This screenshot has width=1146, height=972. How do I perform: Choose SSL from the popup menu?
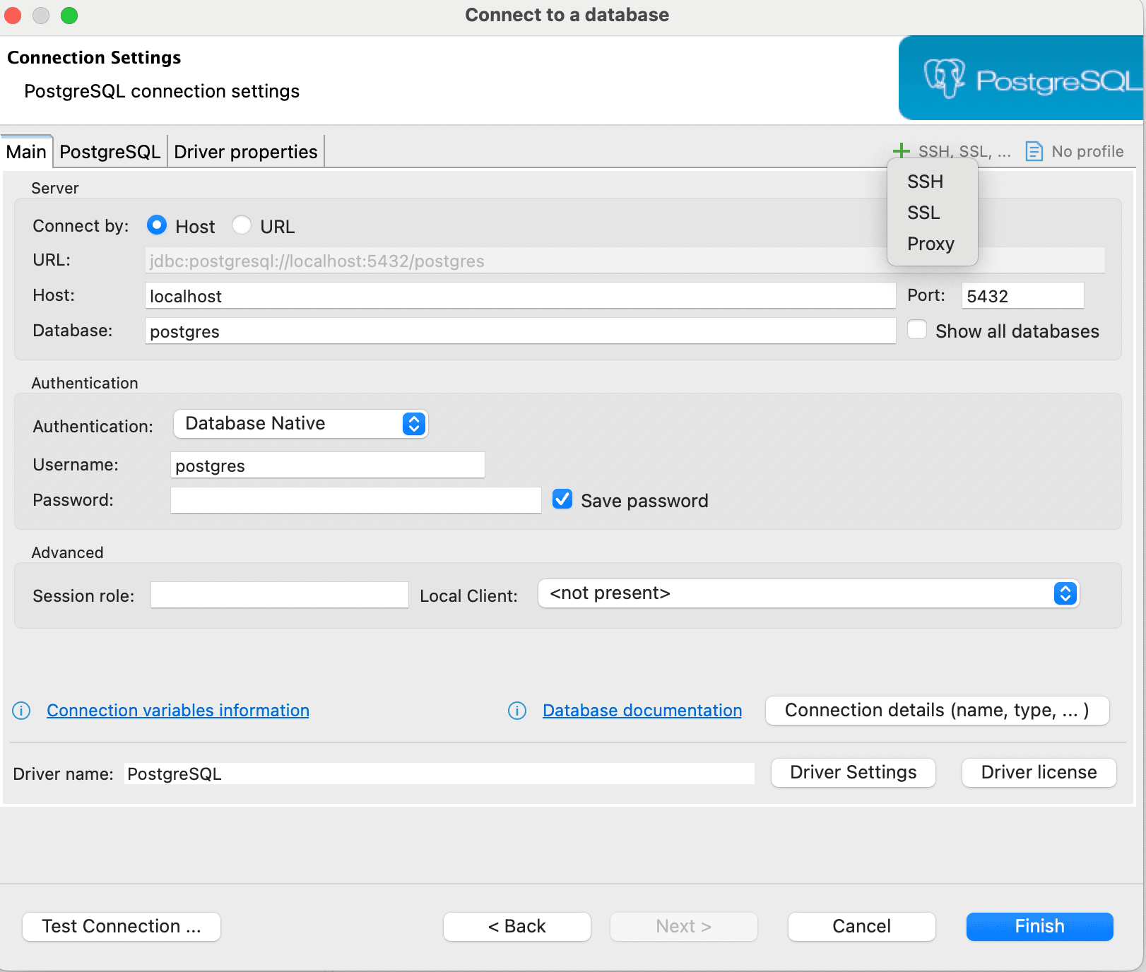[x=933, y=213]
